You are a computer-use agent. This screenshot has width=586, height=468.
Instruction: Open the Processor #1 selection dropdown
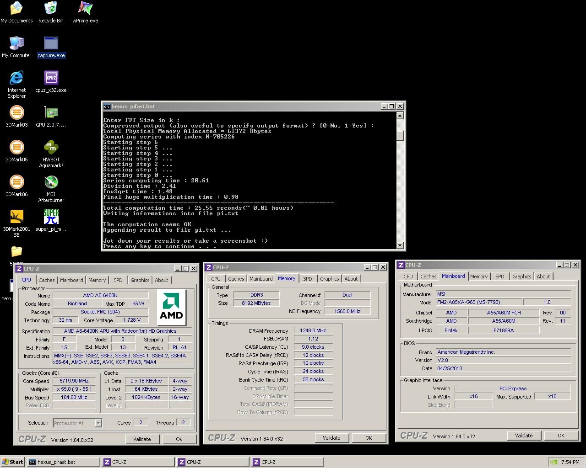click(x=98, y=423)
